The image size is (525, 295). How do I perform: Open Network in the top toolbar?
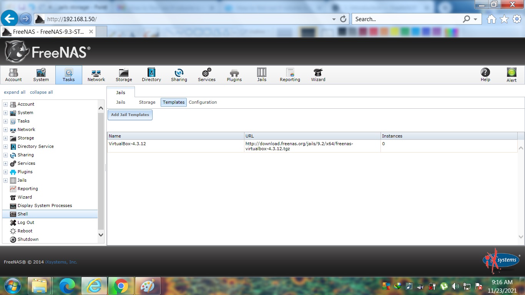coord(96,75)
